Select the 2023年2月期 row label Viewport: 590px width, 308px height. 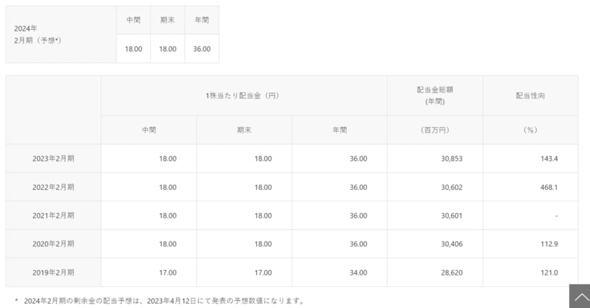click(53, 159)
